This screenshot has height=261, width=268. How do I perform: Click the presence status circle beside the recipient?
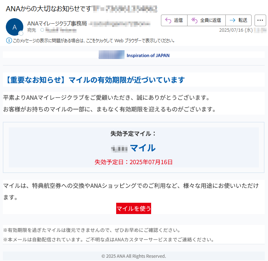tap(42, 30)
